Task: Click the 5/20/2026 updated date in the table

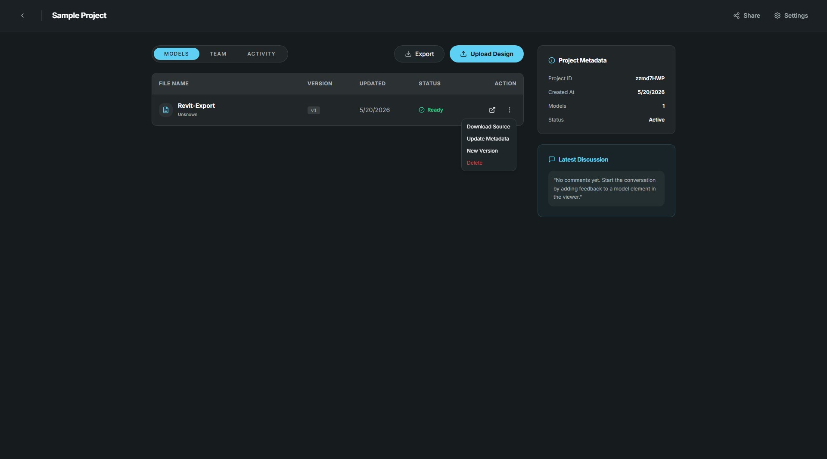Action: click(375, 110)
